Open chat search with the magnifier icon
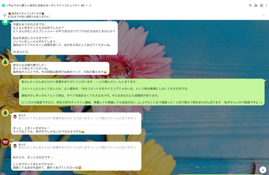 point(250,6)
